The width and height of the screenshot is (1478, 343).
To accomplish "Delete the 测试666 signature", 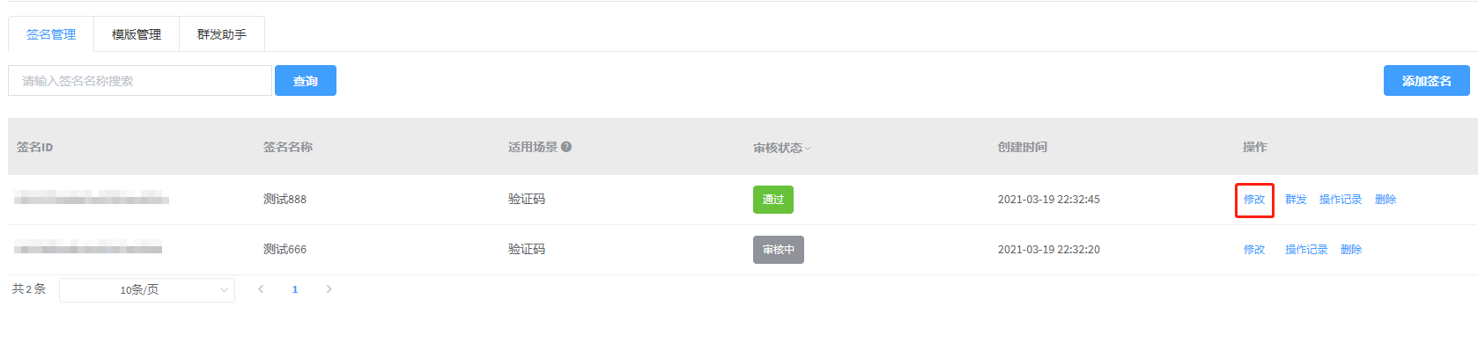I will coord(1351,250).
